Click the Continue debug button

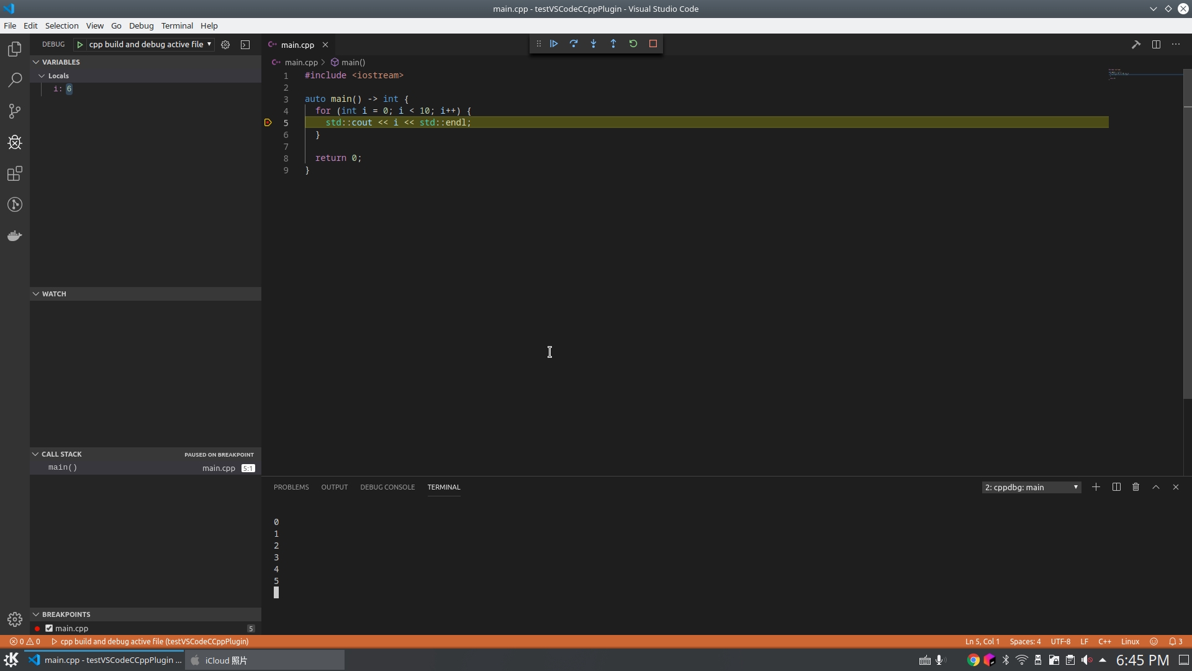click(x=554, y=44)
